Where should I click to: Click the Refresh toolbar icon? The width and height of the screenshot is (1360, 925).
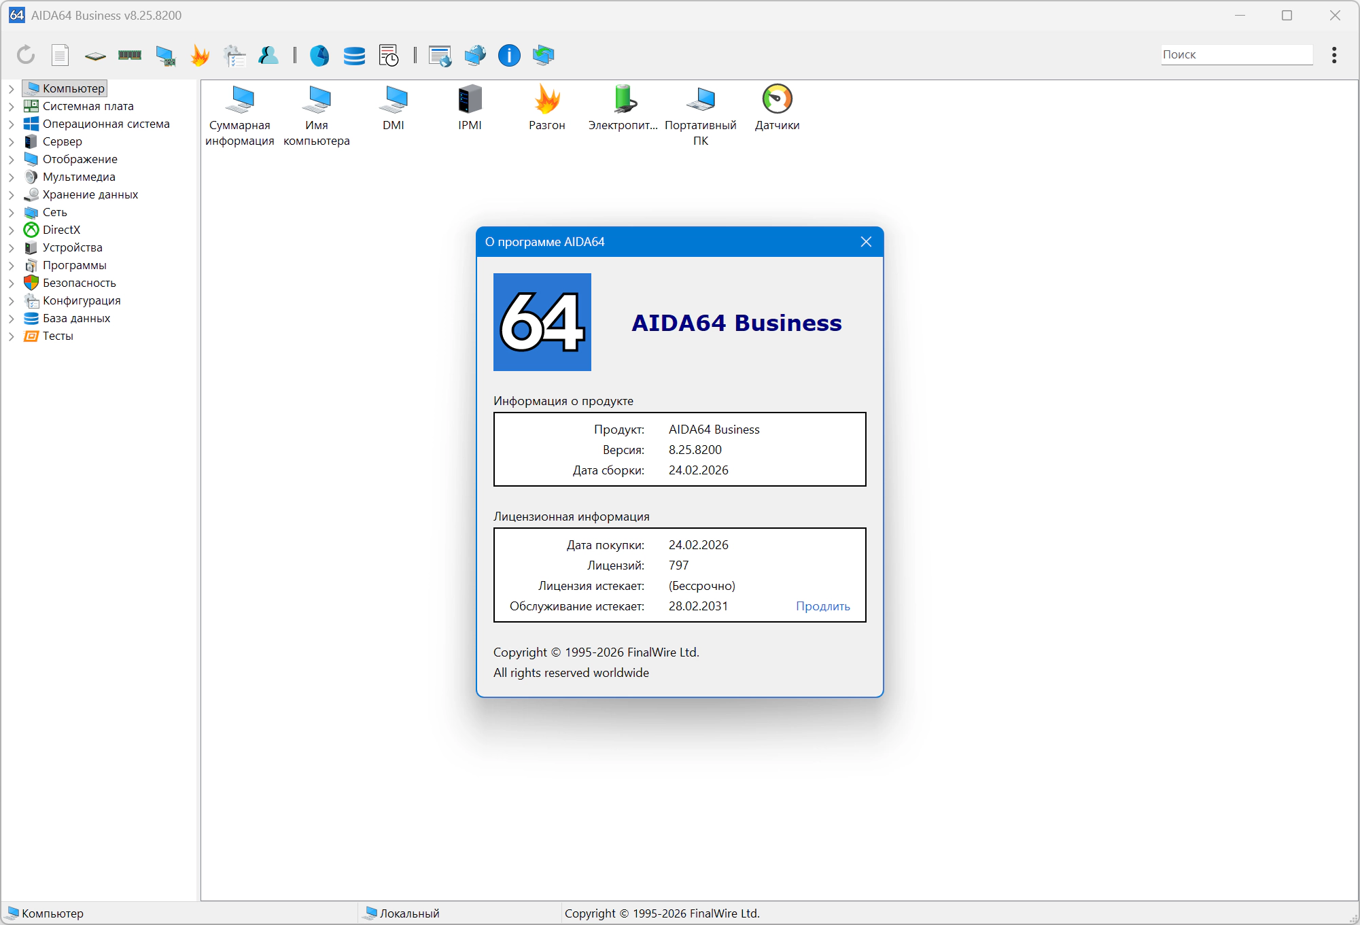[26, 55]
